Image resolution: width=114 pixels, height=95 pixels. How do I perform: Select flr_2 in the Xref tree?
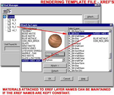click(14, 27)
